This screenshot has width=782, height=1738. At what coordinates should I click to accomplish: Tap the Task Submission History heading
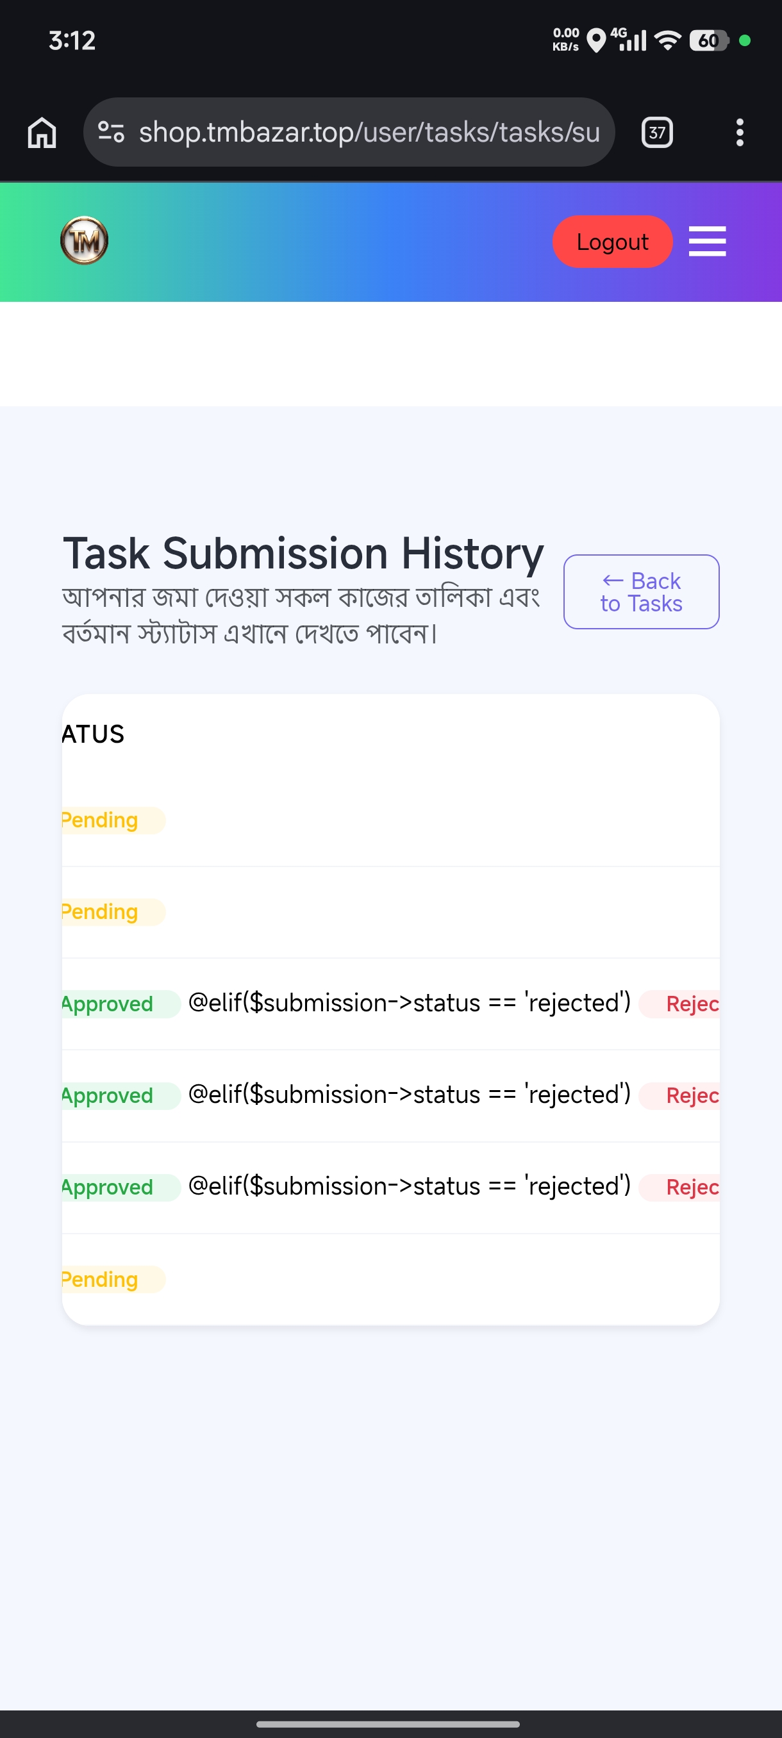click(304, 553)
